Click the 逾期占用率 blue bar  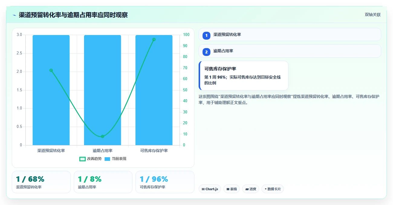(x=102, y=90)
